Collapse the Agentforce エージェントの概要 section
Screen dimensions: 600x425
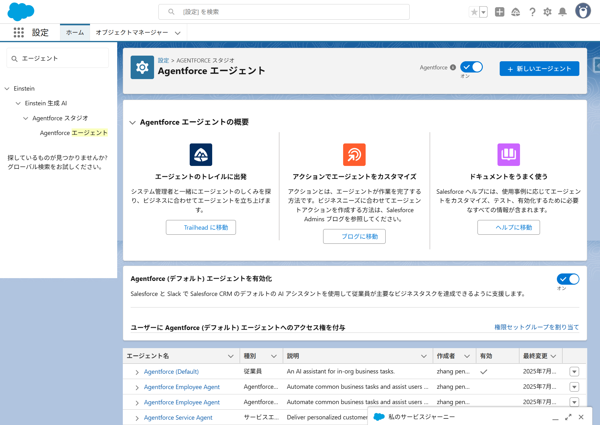pyautogui.click(x=132, y=122)
